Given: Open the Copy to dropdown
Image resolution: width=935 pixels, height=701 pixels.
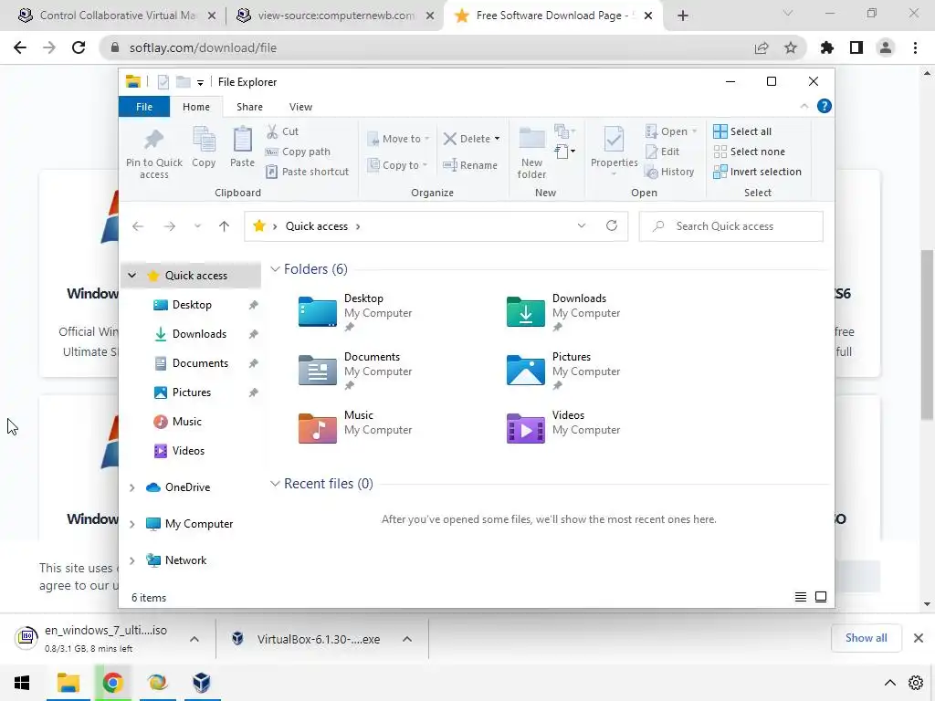Looking at the screenshot, I should click(398, 165).
